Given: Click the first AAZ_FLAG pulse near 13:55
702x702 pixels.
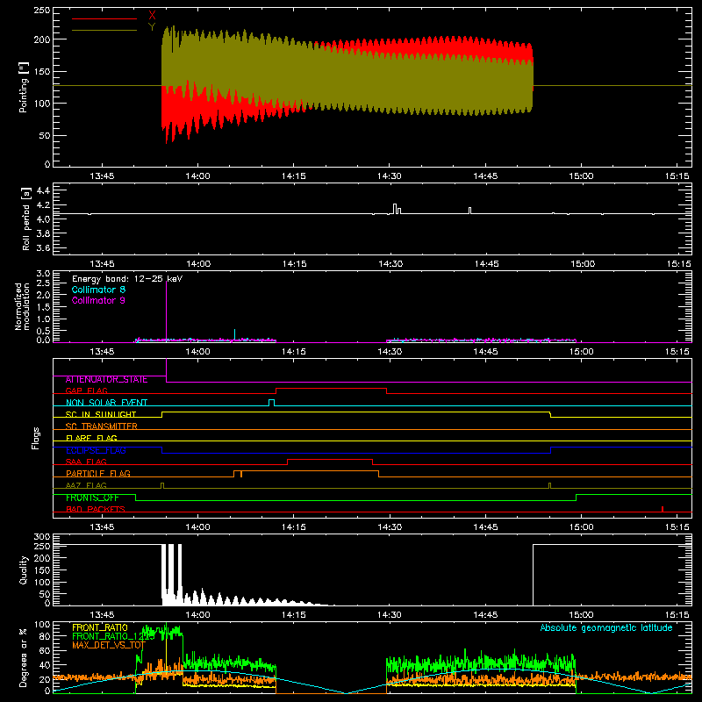Looking at the screenshot, I should tap(162, 485).
